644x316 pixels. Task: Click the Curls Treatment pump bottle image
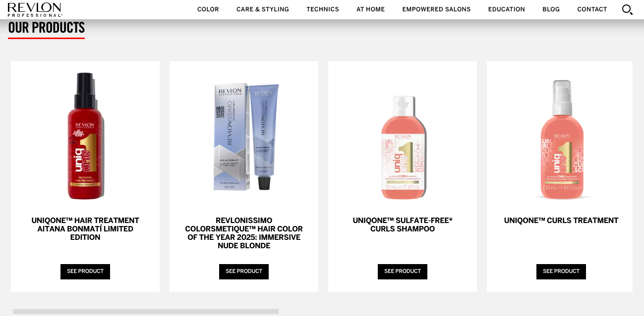(x=562, y=140)
